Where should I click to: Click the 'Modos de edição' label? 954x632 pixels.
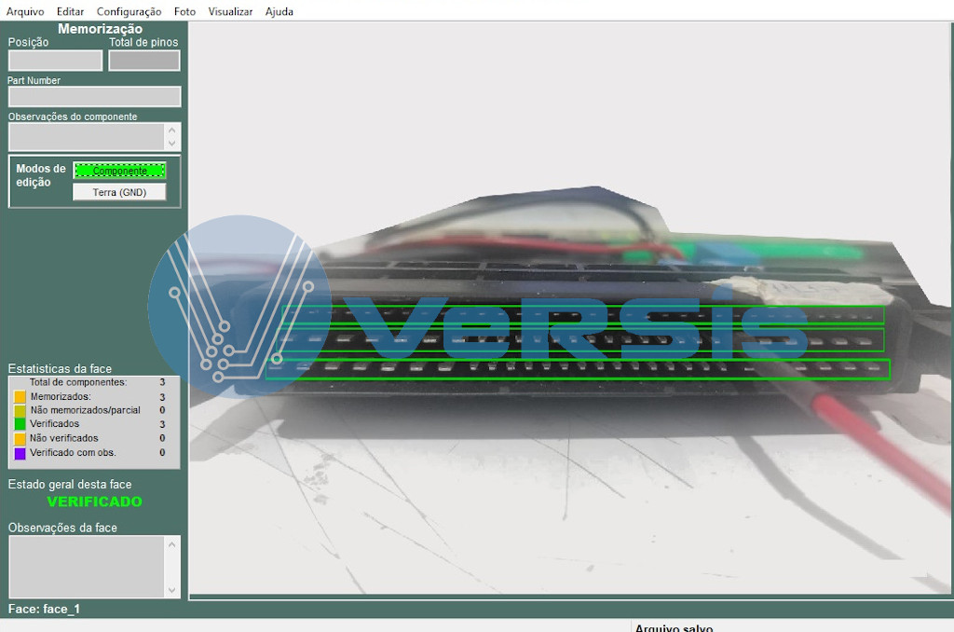coord(41,175)
